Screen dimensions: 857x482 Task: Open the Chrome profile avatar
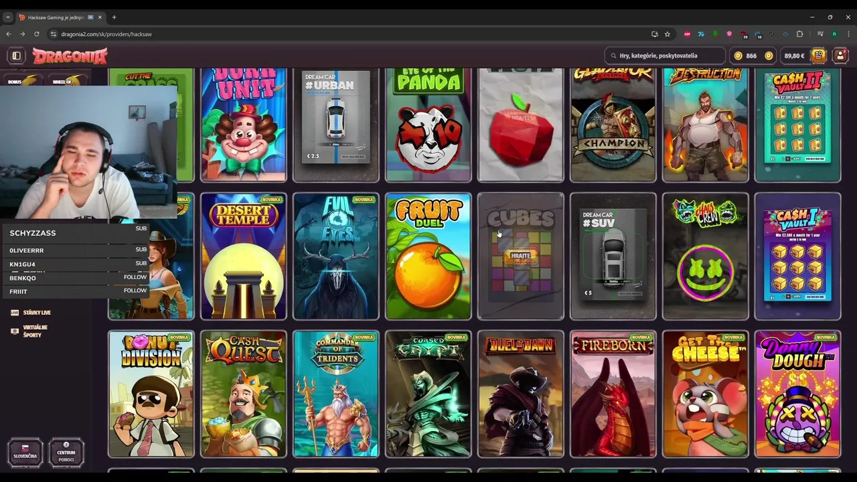[834, 34]
